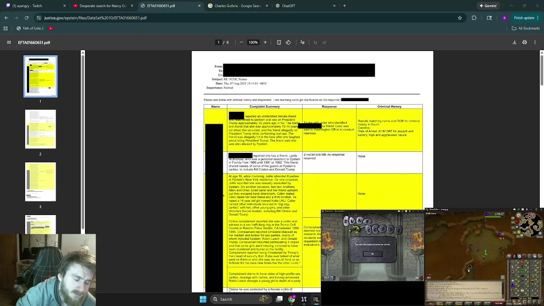Click the RuneScape minimap in game window
The width and height of the screenshot is (544, 306).
pos(530,224)
